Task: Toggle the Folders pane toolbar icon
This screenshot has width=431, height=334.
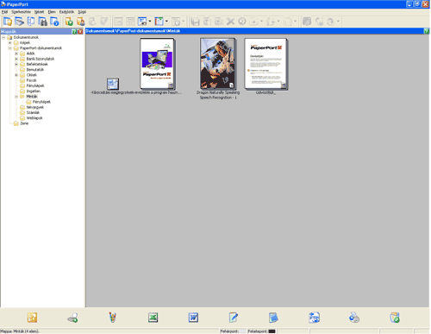Action: (x=8, y=22)
